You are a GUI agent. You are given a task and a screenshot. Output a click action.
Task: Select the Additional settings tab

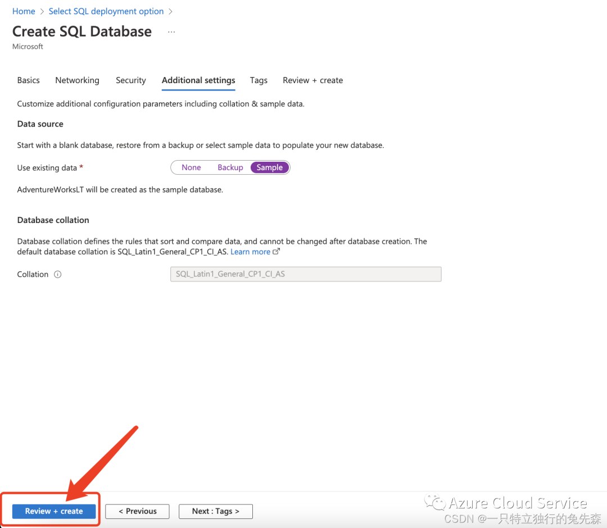pos(198,80)
